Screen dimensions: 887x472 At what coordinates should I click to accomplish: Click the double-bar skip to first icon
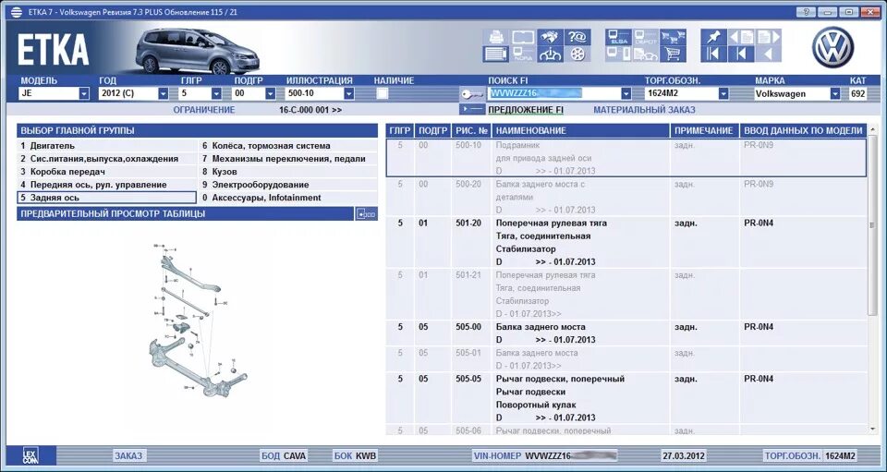[x=714, y=54]
